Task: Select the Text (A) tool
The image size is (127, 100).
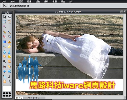Action: 9,77
